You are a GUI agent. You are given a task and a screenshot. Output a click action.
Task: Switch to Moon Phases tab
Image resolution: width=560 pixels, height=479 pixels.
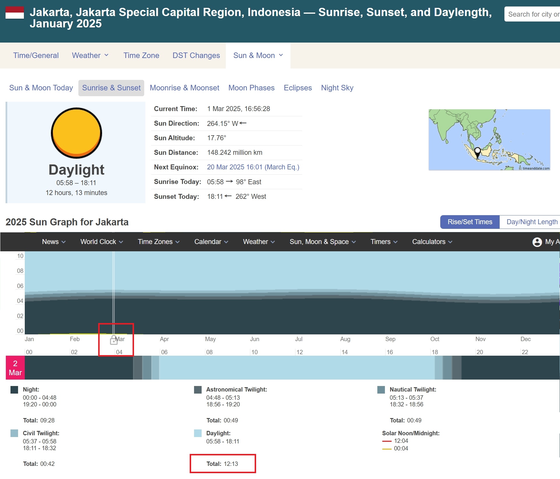point(251,88)
